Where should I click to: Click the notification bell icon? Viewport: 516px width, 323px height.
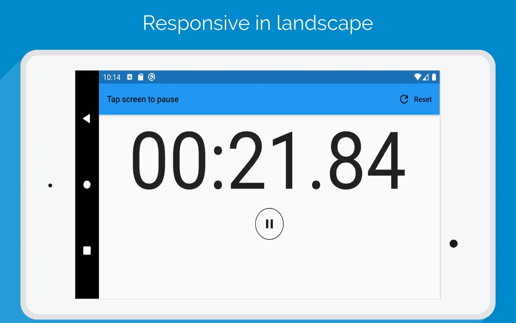pos(151,77)
